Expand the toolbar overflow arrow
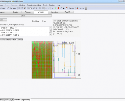 (x=86, y=8)
